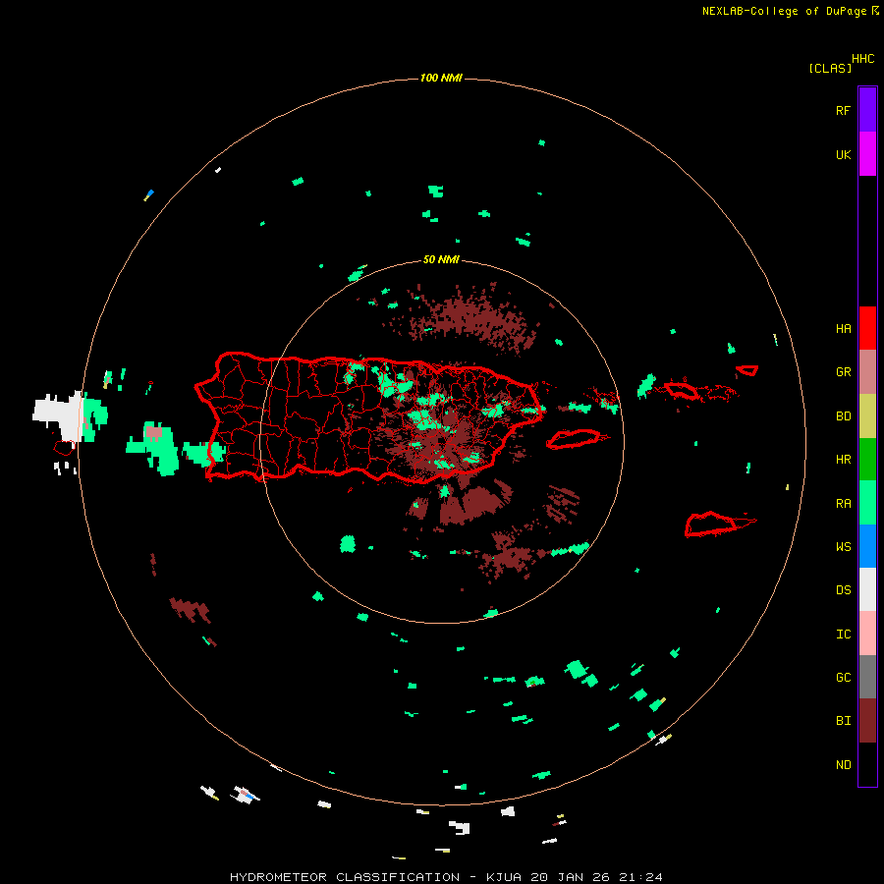This screenshot has width=884, height=884.
Task: Select the BD yellow legend block
Action: pos(867,416)
